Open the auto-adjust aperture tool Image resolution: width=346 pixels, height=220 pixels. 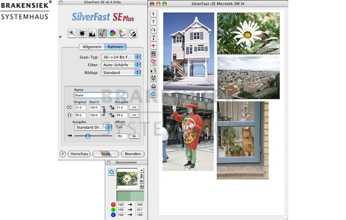tap(82, 33)
